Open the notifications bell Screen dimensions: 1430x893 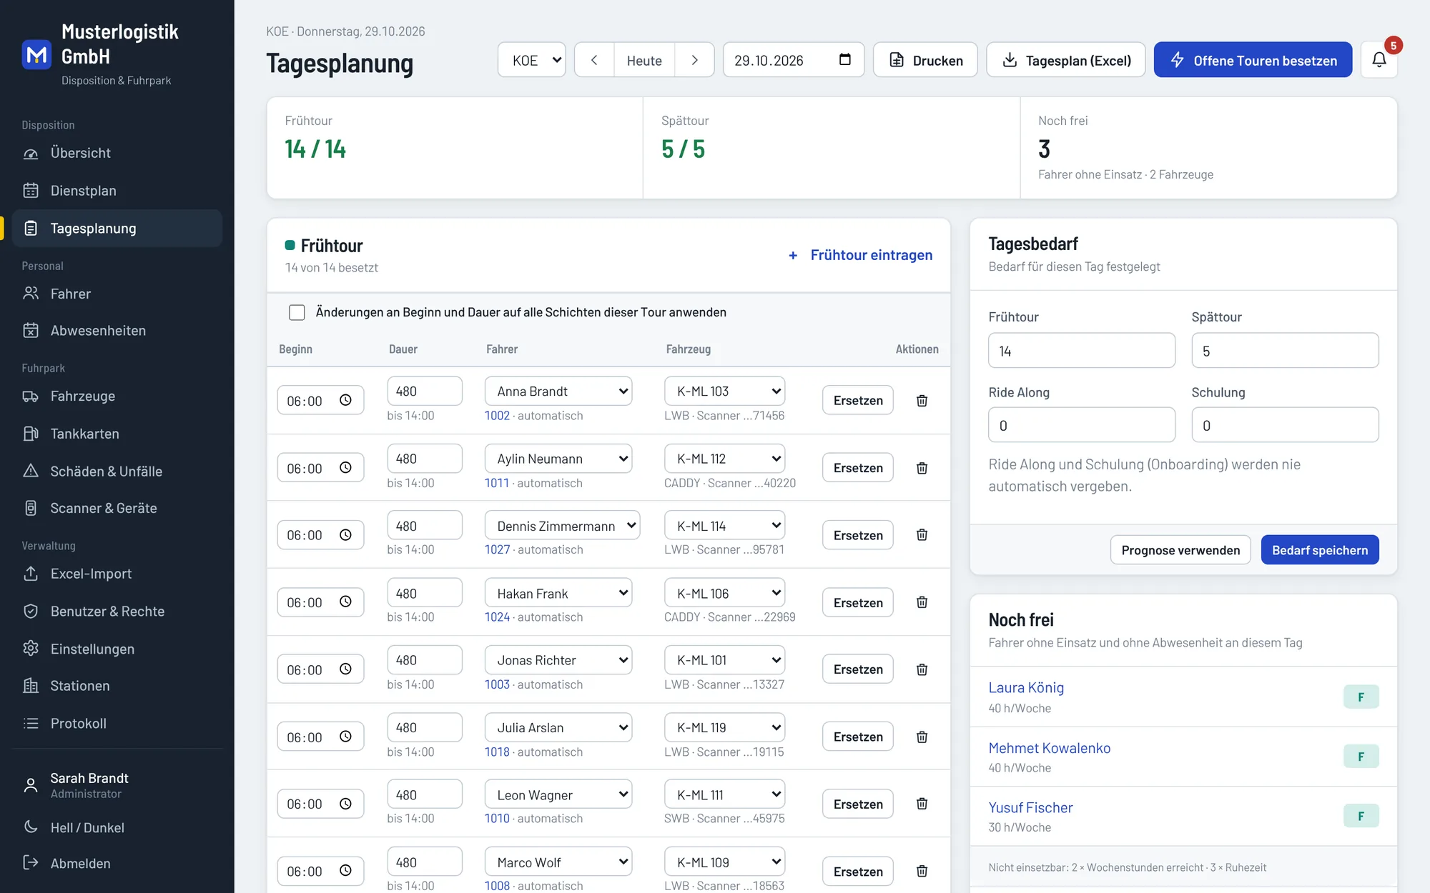click(1379, 60)
